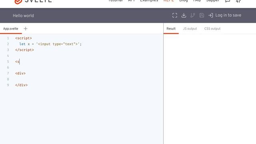Click Log in to save
This screenshot has height=144, width=256.
[x=228, y=15]
